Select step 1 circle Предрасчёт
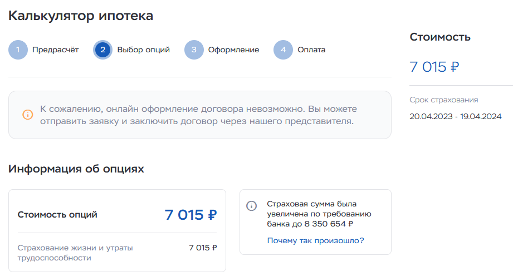Screen dimensions: 513x276 point(18,50)
